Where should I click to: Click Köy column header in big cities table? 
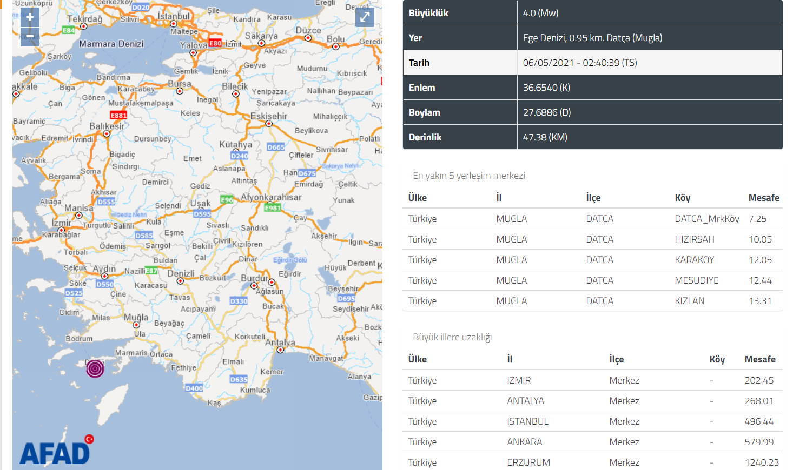click(x=717, y=359)
